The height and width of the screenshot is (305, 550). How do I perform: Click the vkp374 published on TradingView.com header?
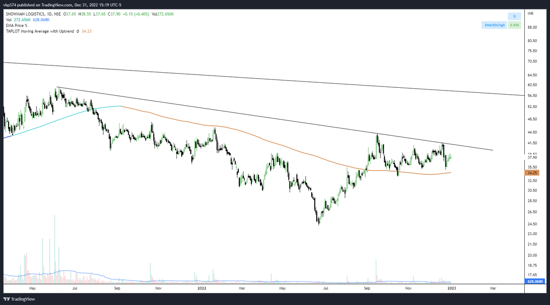click(63, 5)
